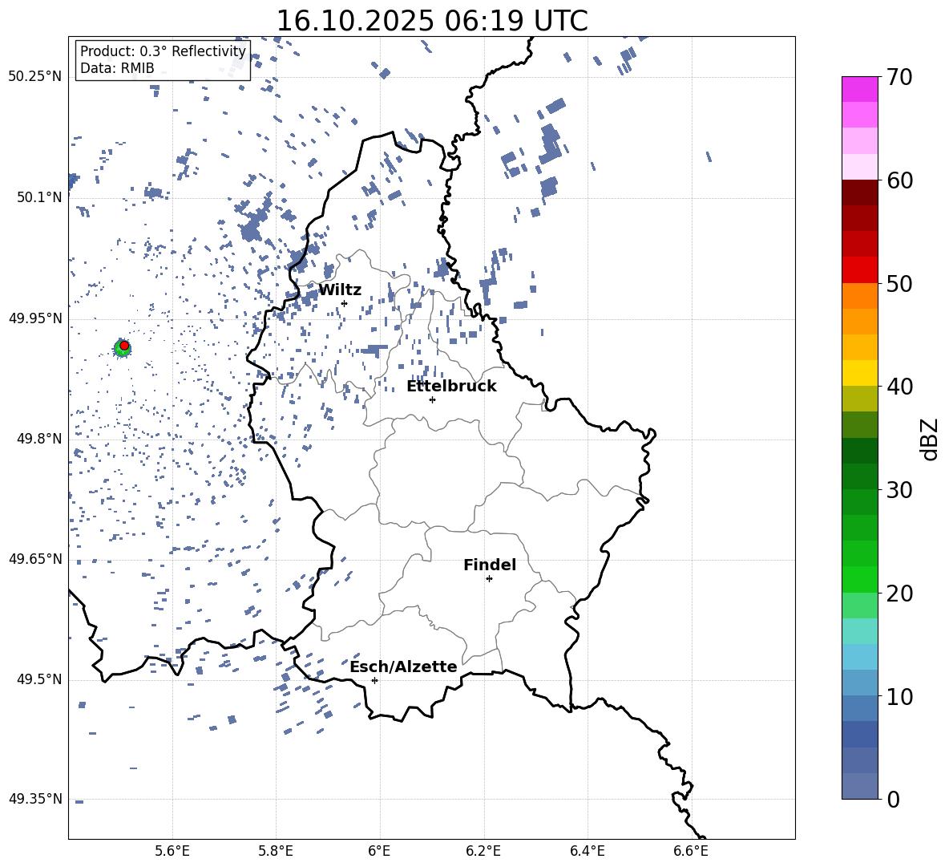
Task: Click the 49.8°N latitude label
Action: click(39, 439)
